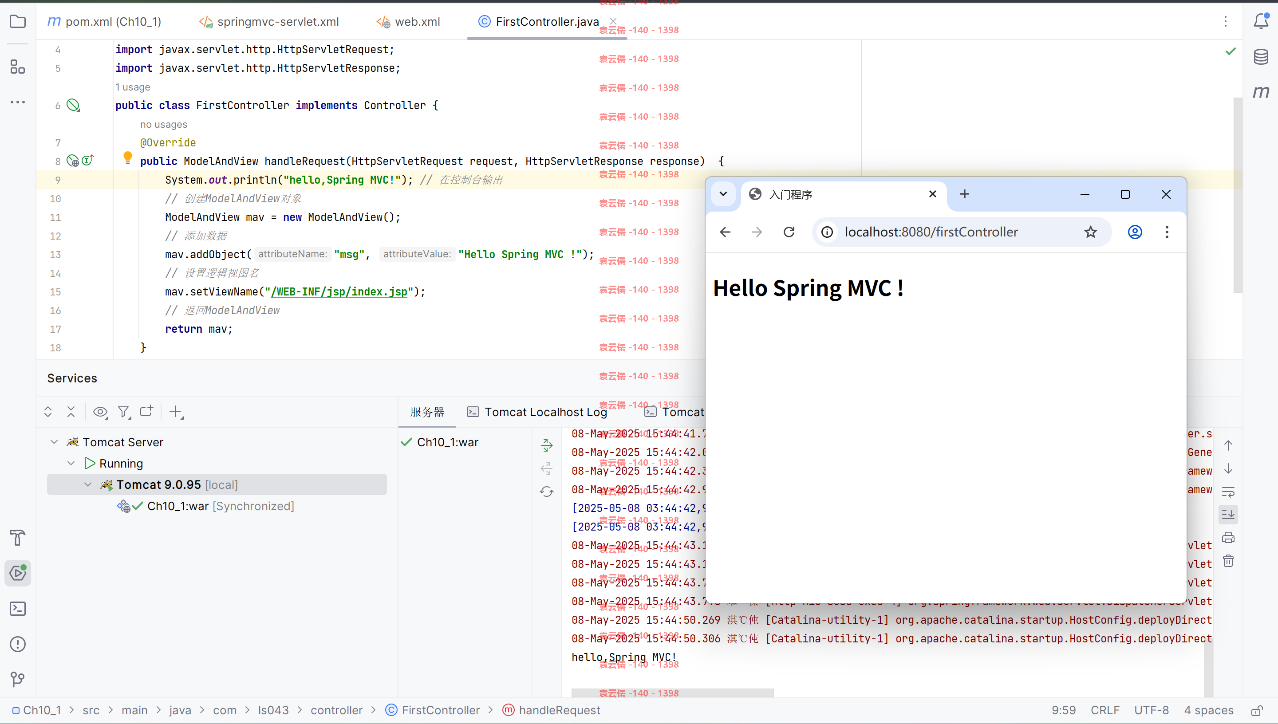The height and width of the screenshot is (724, 1278).
Task: Open the Services filter options
Action: click(124, 412)
